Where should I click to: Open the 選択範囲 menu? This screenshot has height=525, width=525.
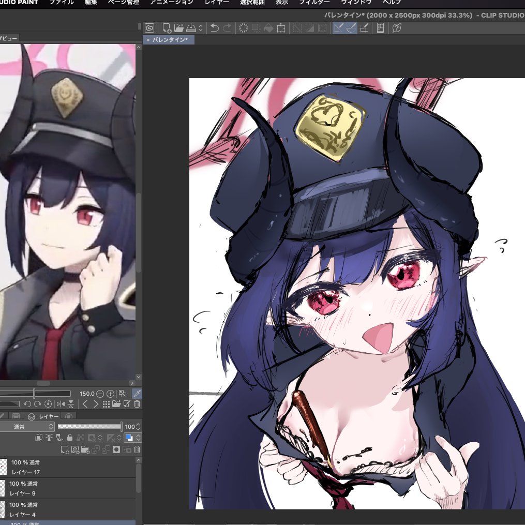tap(252, 3)
